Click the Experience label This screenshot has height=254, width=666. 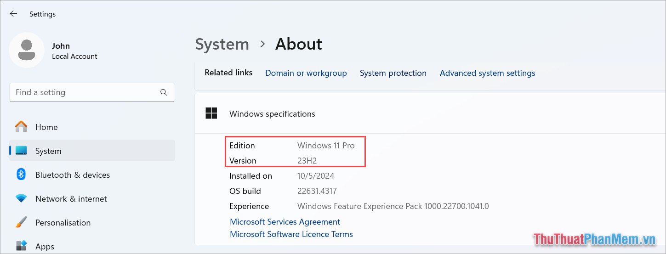coord(249,206)
